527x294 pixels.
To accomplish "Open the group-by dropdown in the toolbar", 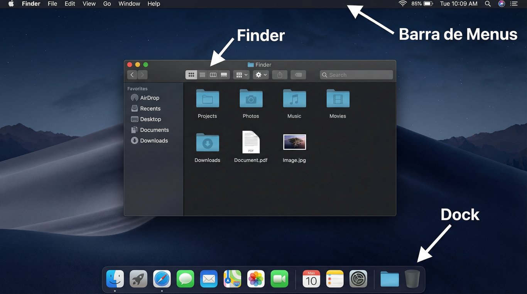I will pyautogui.click(x=241, y=74).
